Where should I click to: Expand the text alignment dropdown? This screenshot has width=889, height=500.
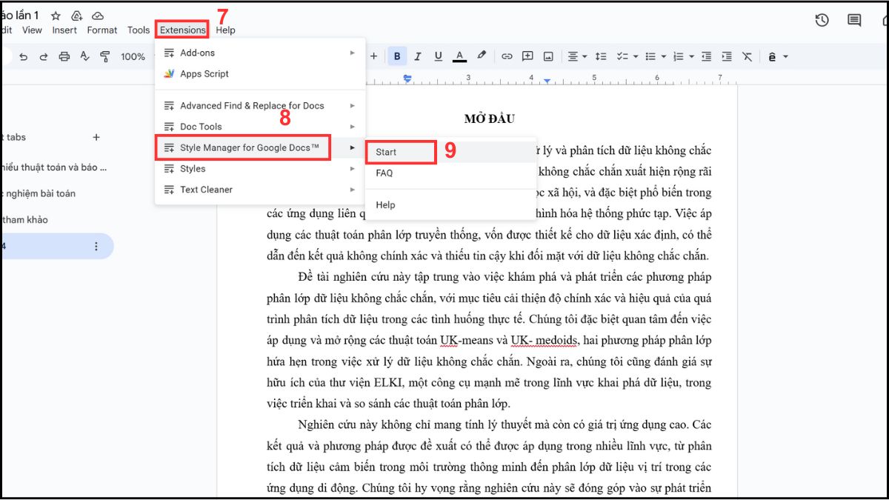[577, 56]
